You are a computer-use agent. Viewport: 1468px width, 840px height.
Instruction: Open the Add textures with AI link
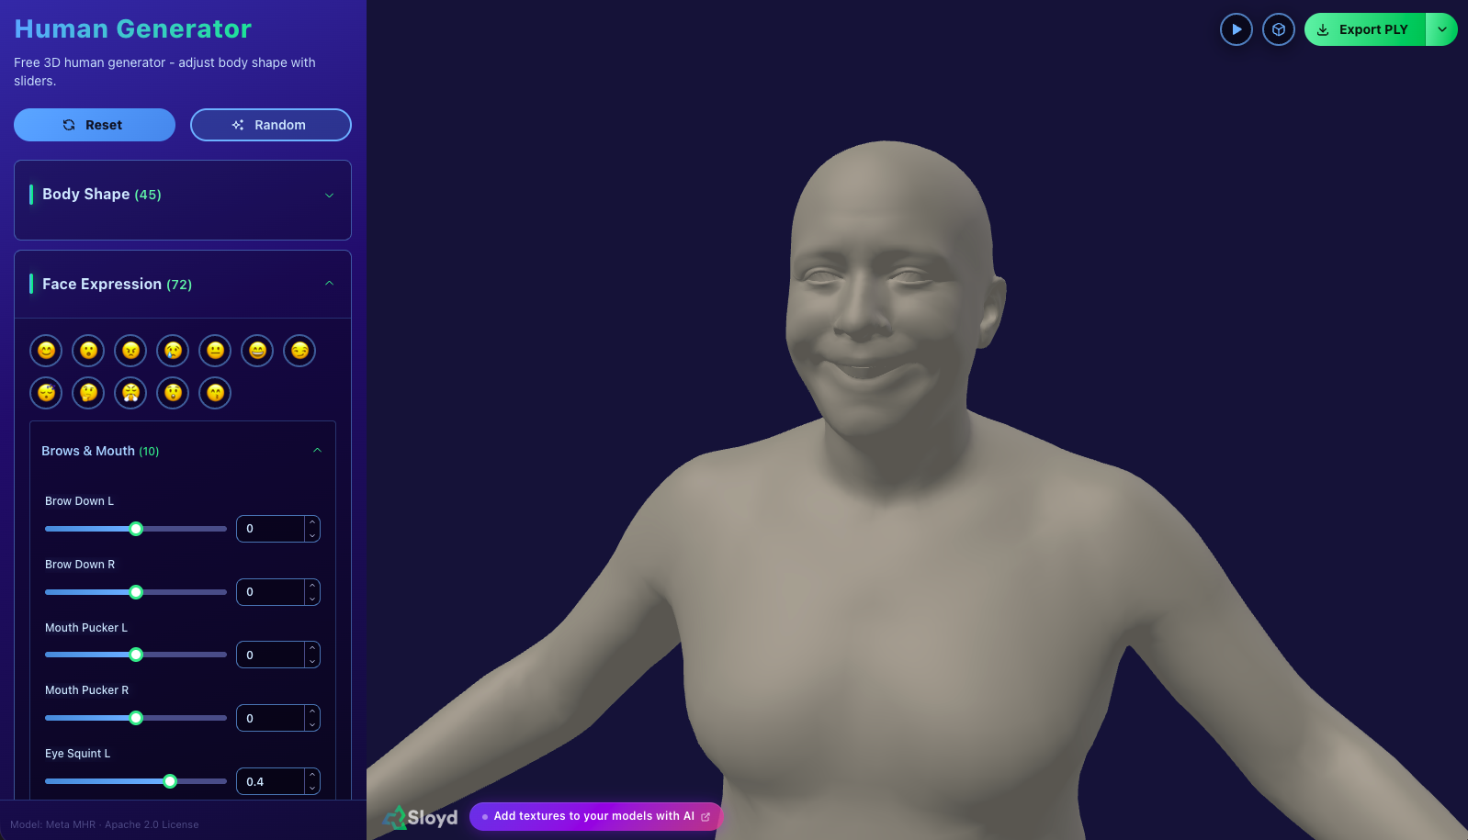click(596, 816)
